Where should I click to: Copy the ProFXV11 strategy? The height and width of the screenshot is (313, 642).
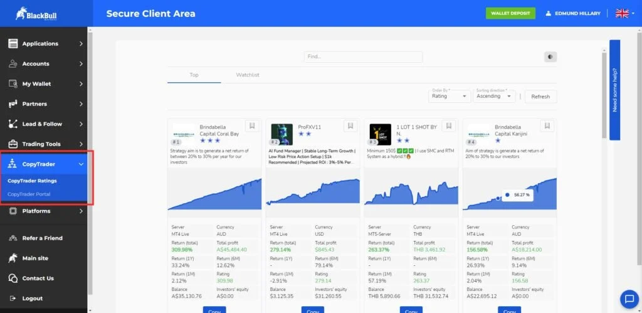[313, 310]
